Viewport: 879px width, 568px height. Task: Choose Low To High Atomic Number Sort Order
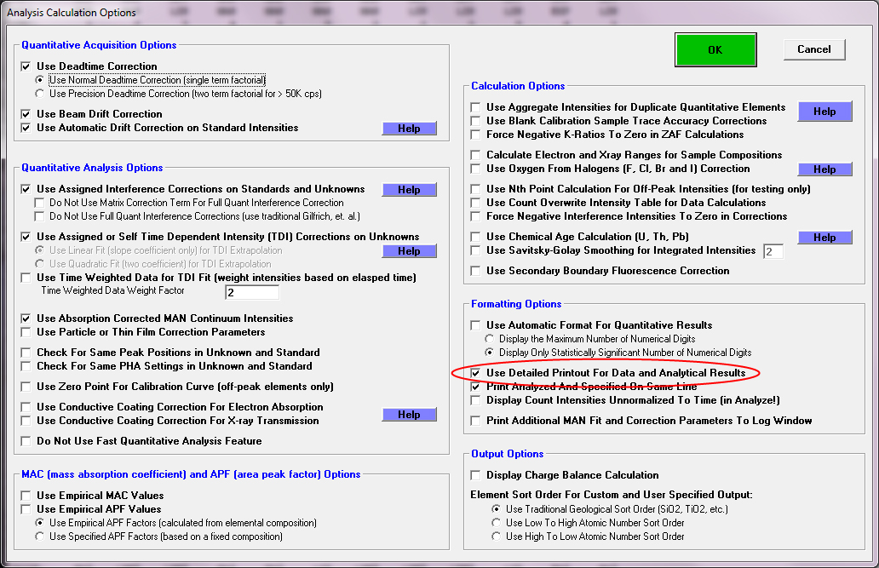coord(497,523)
